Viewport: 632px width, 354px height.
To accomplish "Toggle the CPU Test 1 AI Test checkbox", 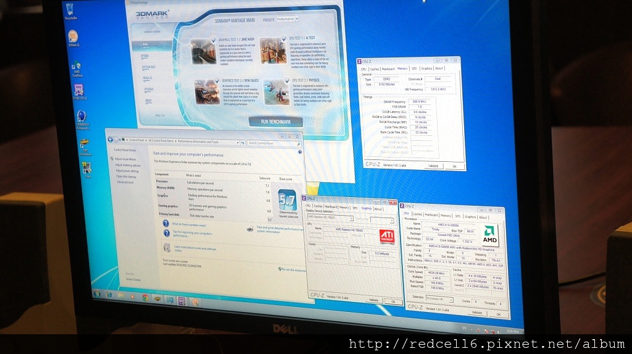I will [x=284, y=39].
